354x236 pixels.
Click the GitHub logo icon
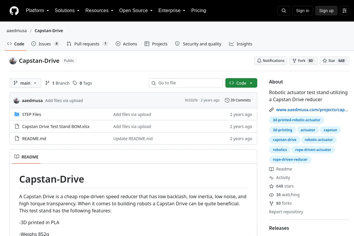pyautogui.click(x=14, y=11)
